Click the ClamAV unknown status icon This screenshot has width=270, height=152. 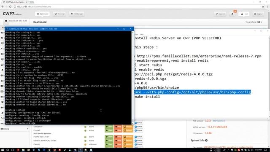(85, 144)
